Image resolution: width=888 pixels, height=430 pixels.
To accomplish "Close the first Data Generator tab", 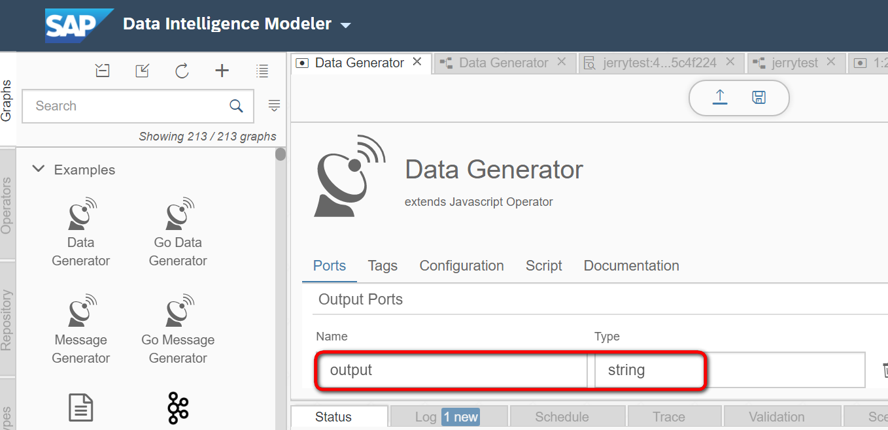I will (x=418, y=62).
